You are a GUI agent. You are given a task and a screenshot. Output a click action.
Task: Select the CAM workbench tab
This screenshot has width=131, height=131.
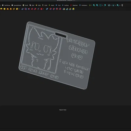45,5
